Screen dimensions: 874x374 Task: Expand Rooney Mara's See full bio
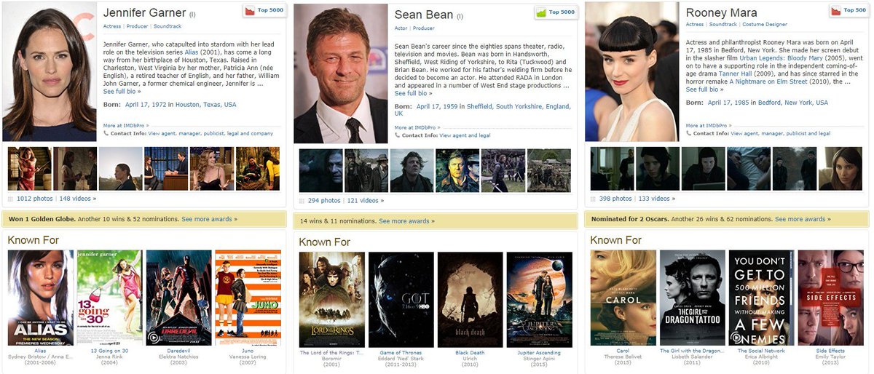click(x=706, y=89)
